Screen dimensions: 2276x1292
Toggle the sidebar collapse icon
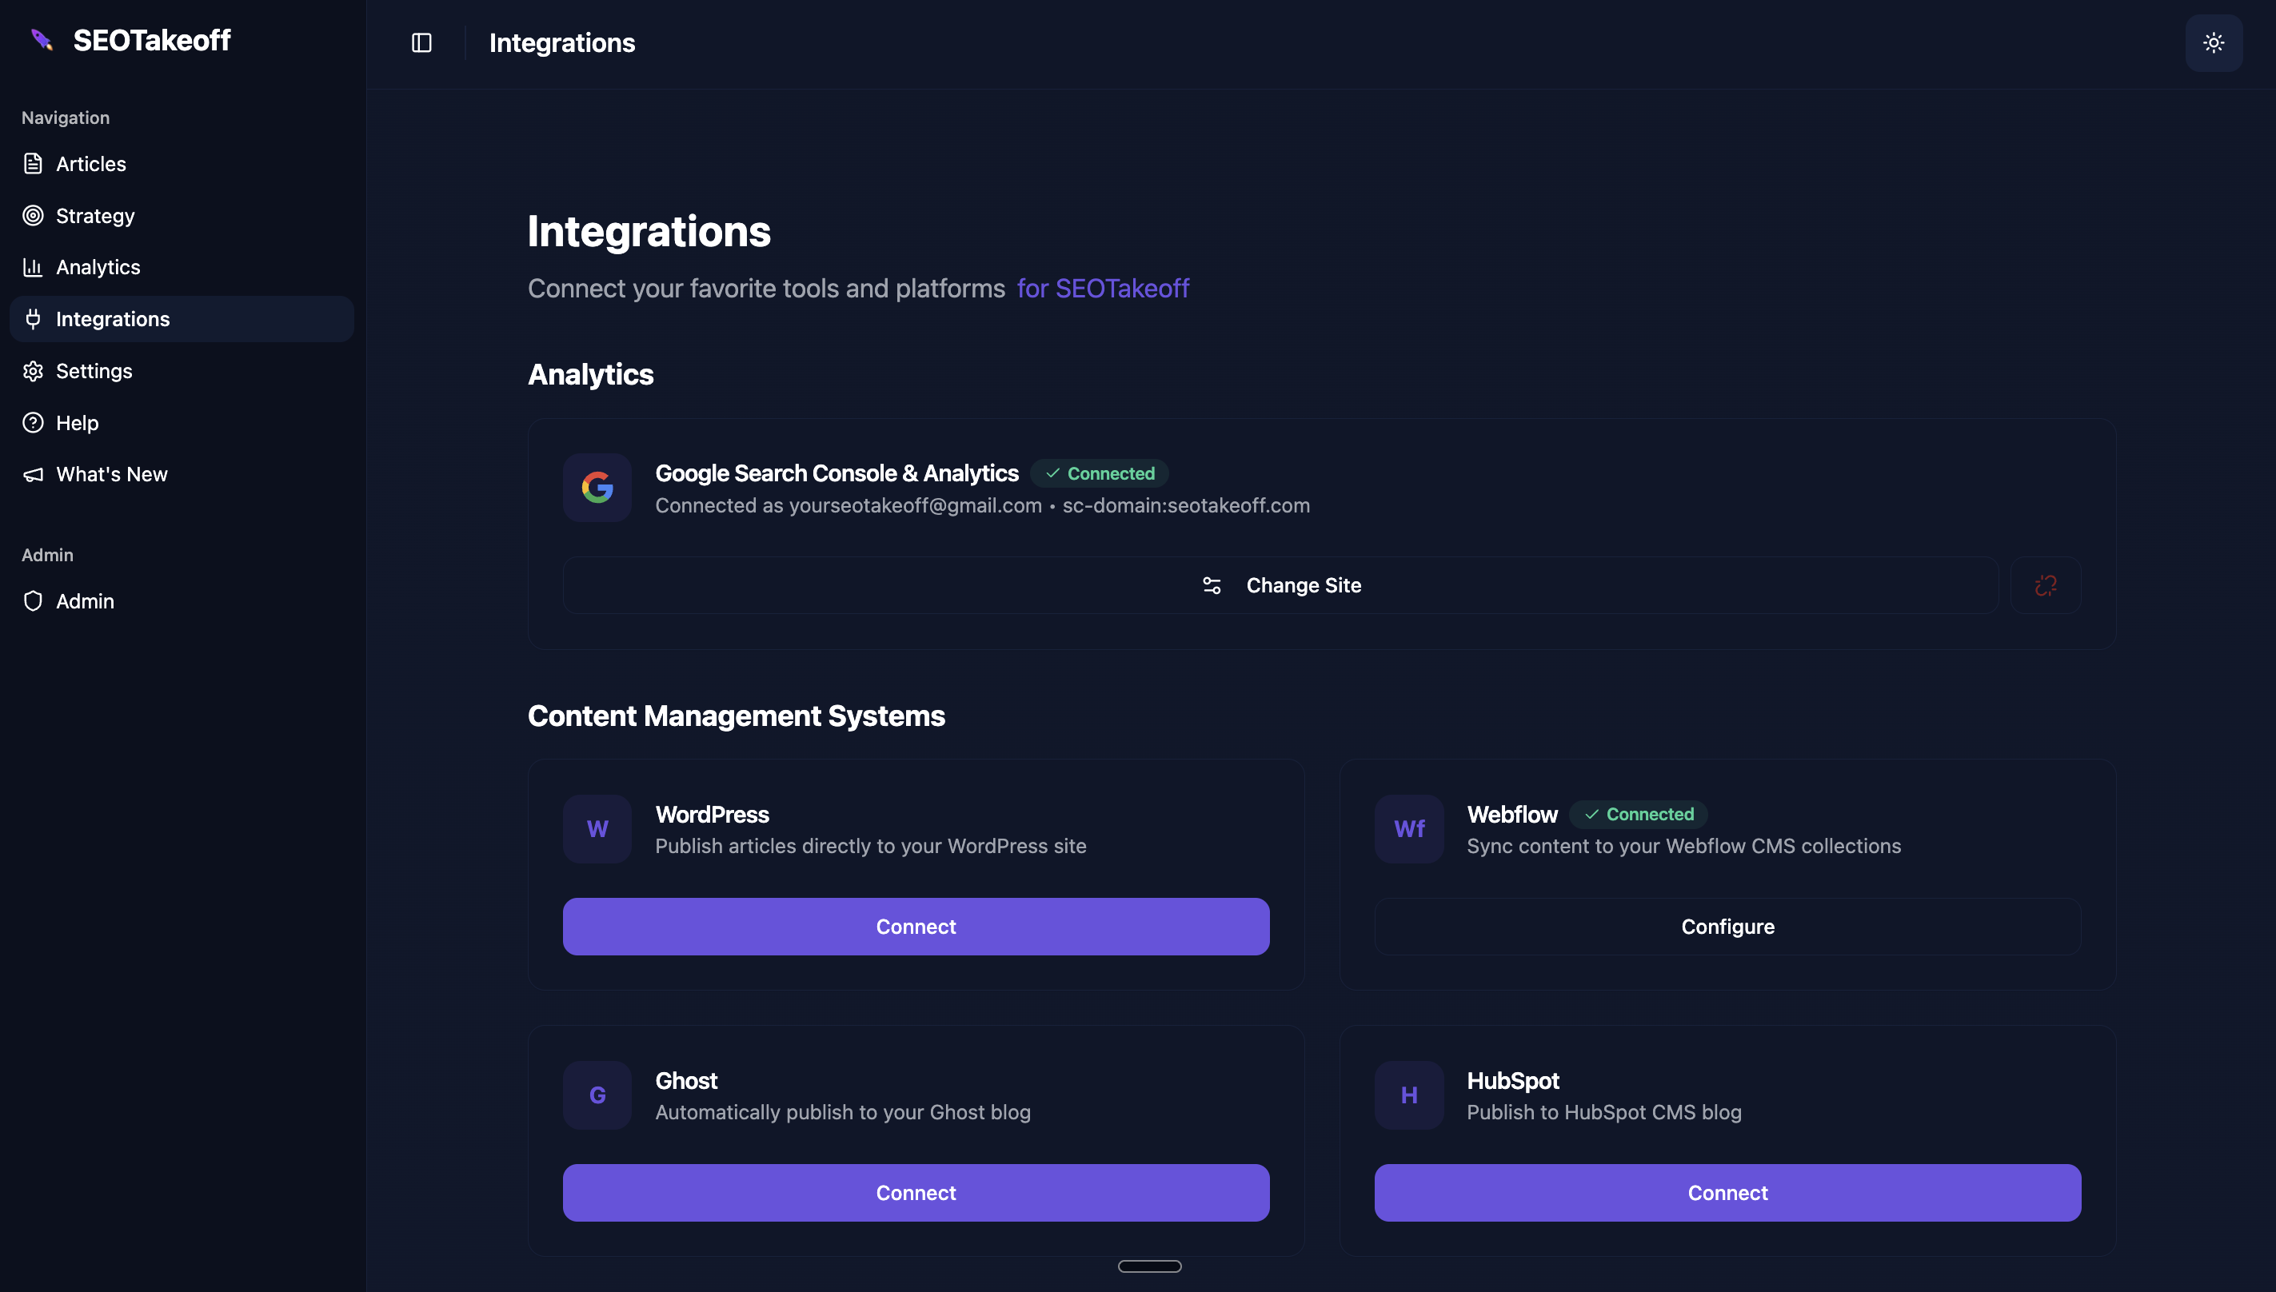[x=421, y=42]
